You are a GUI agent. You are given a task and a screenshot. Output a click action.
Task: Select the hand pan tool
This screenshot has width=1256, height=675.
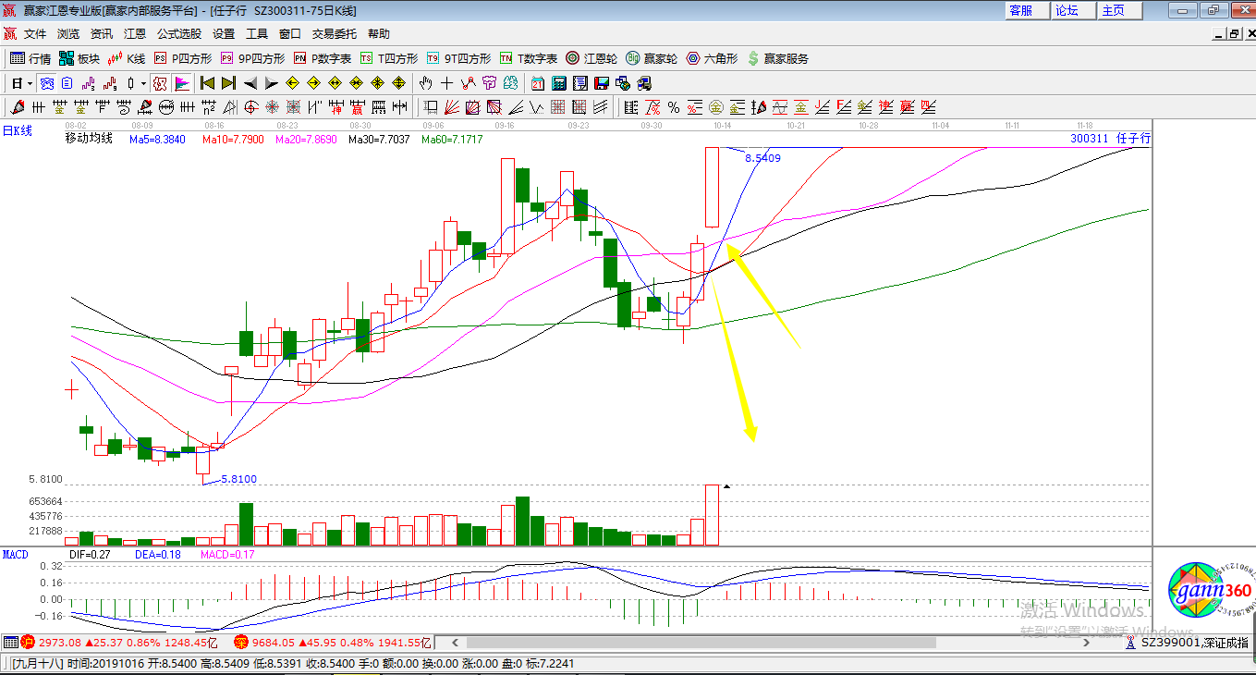425,83
